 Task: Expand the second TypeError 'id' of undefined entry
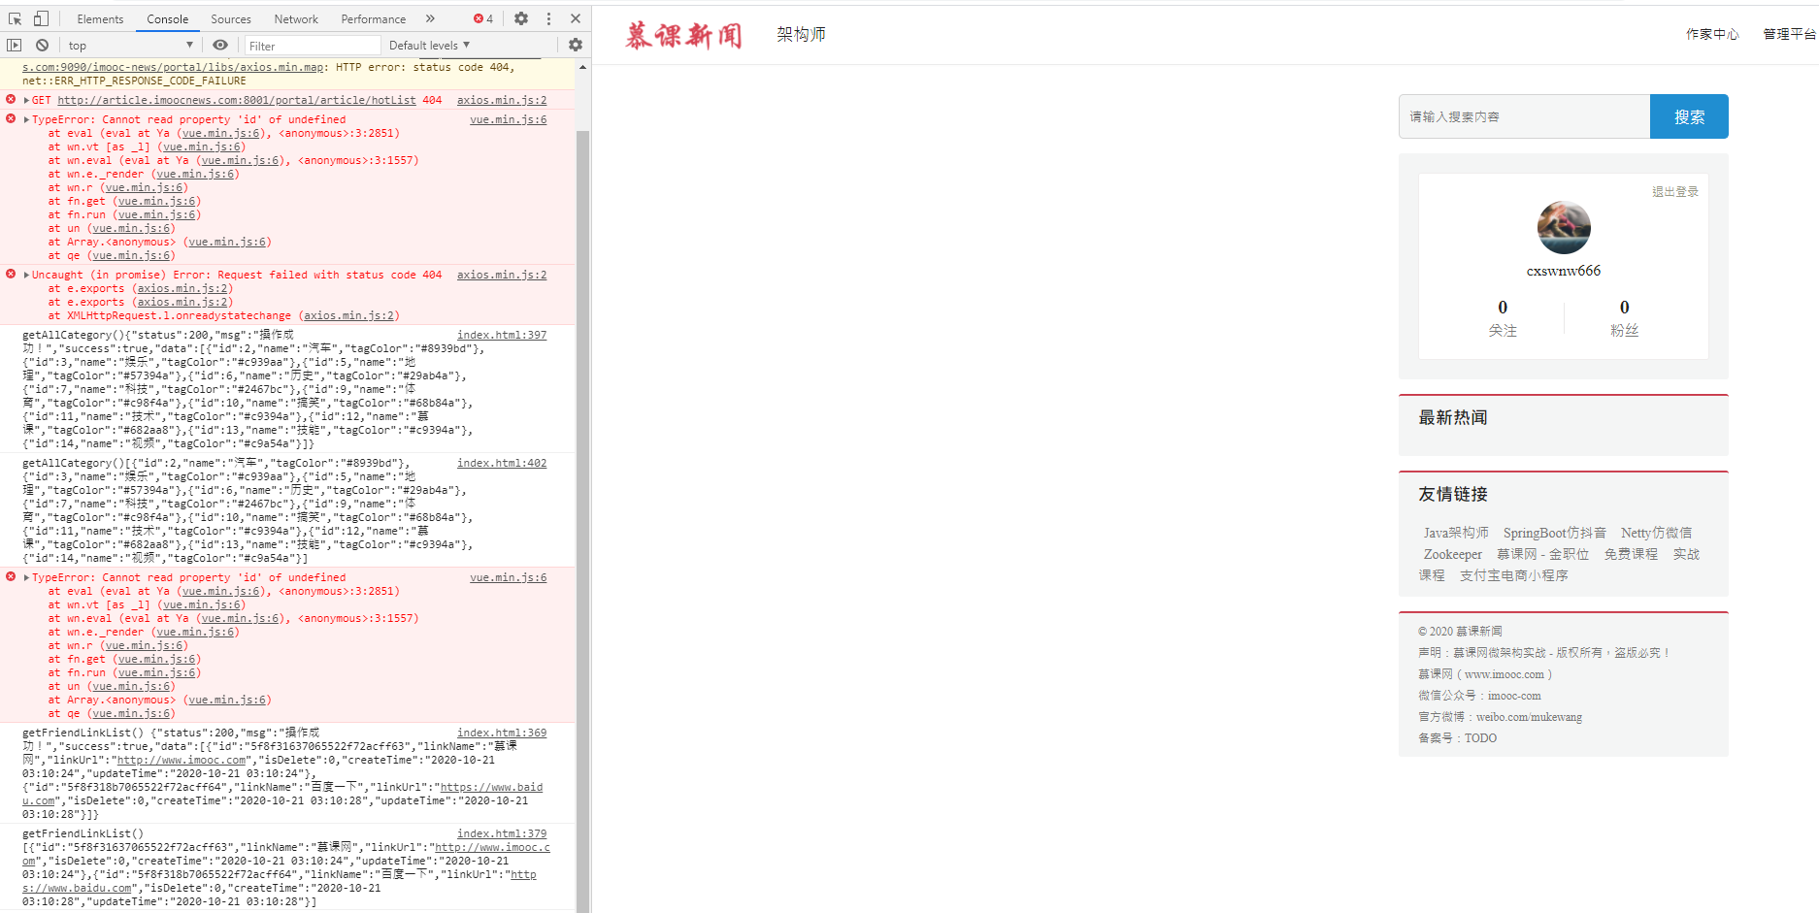(x=27, y=577)
